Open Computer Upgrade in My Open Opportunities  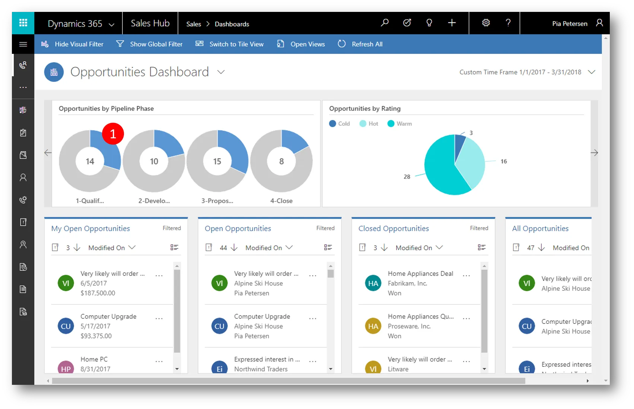tap(112, 326)
